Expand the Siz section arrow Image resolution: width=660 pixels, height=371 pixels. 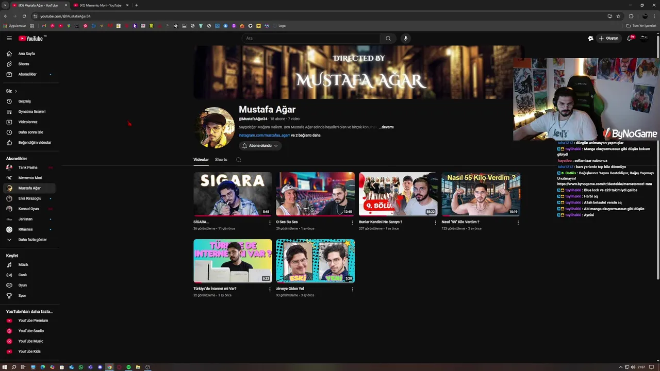15,91
